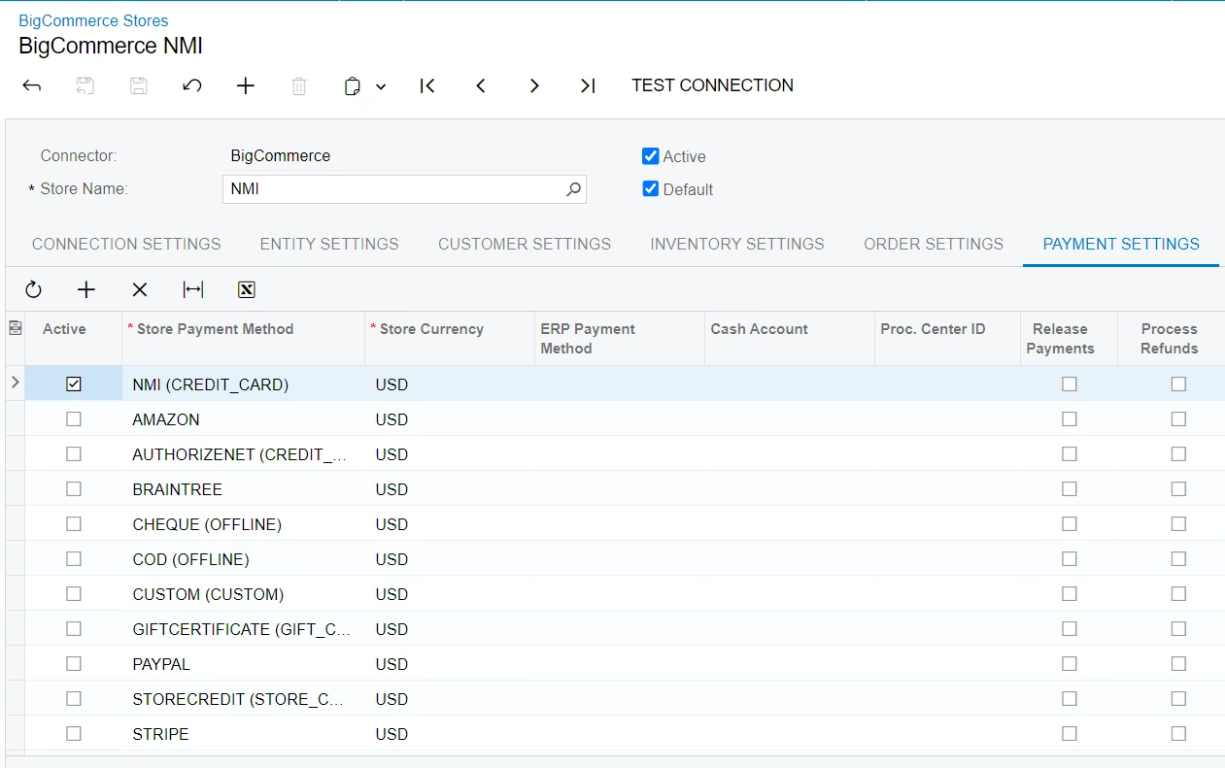This screenshot has width=1225, height=768.
Task: Check Process Refunds for the NMI row
Action: click(x=1178, y=384)
